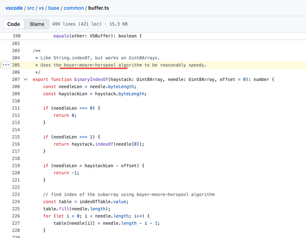This screenshot has height=238, width=306.
Task: Click line number 223
Action: click(16, 194)
